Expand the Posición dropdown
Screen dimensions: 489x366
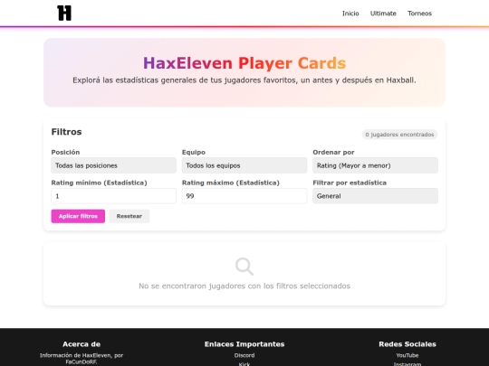113,165
